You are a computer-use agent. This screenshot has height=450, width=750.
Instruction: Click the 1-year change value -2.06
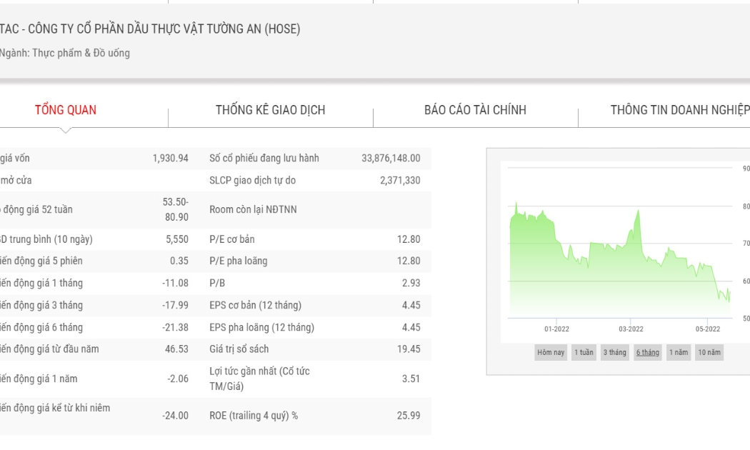click(177, 379)
